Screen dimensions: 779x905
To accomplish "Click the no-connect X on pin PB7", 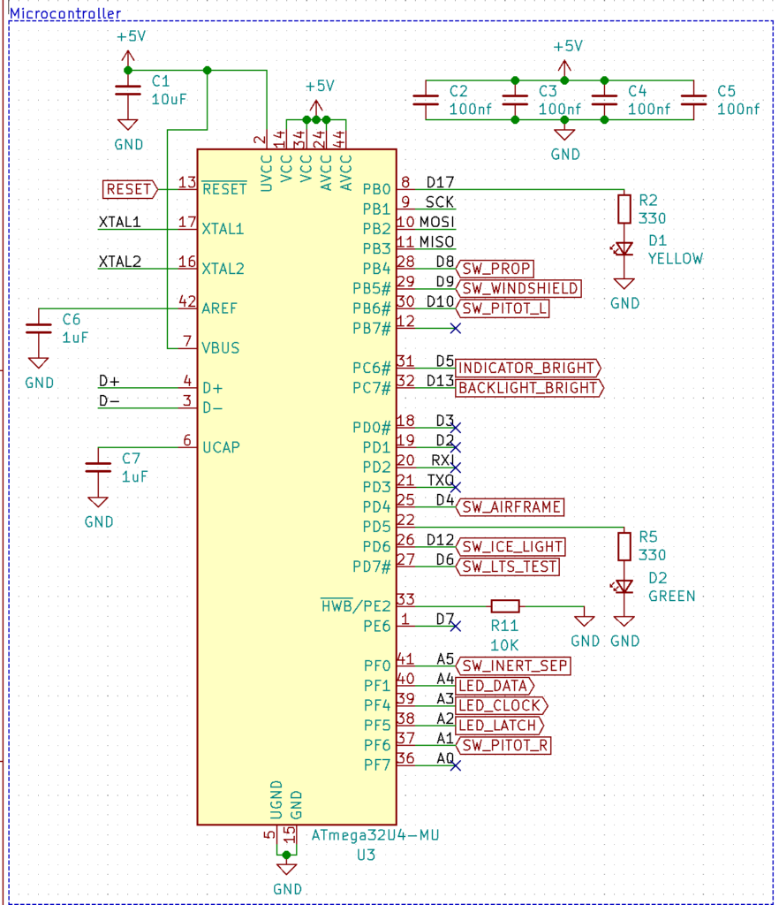I will coord(456,328).
